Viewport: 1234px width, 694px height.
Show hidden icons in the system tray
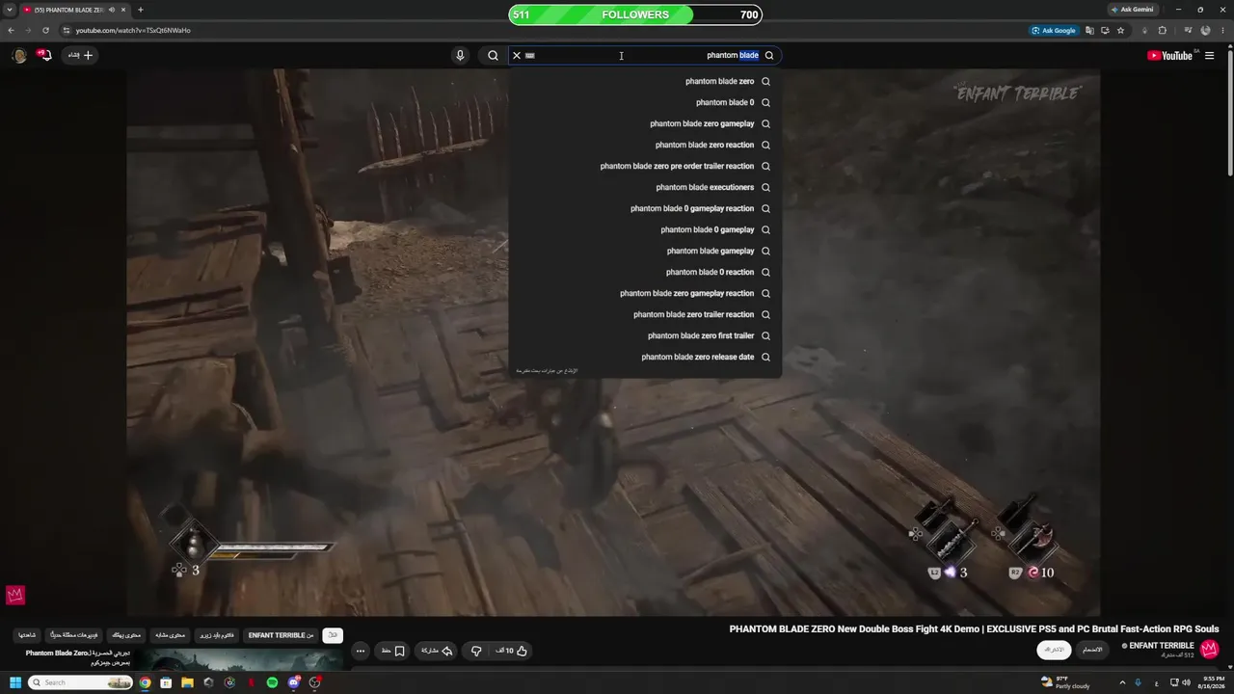click(1122, 682)
